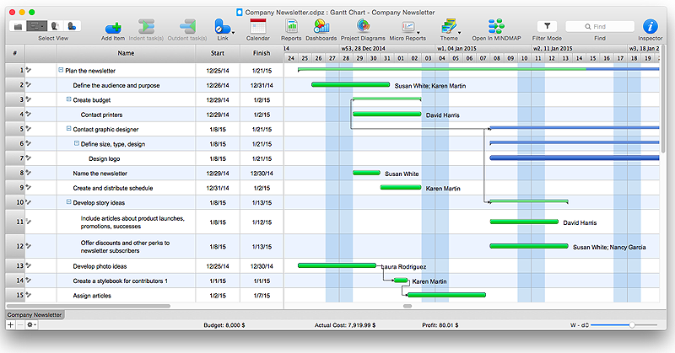This screenshot has height=353, width=675.
Task: Collapse the Develop story ideas group
Action: coord(68,202)
